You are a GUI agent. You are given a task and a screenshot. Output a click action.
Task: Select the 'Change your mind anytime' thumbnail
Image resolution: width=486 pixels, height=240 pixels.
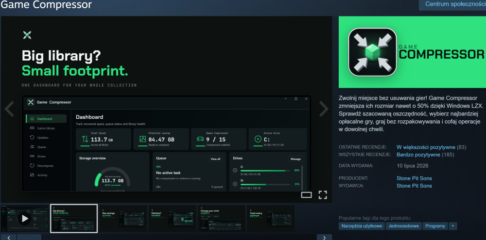coord(222,218)
